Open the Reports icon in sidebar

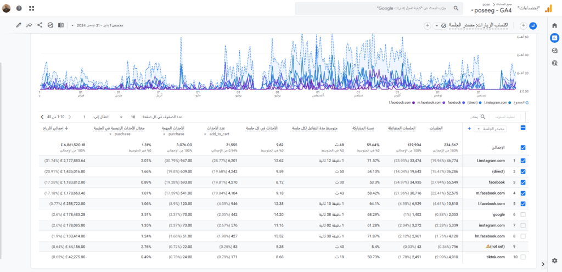click(x=554, y=37)
